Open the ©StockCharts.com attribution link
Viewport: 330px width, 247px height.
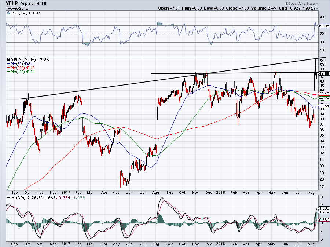pos(302,3)
